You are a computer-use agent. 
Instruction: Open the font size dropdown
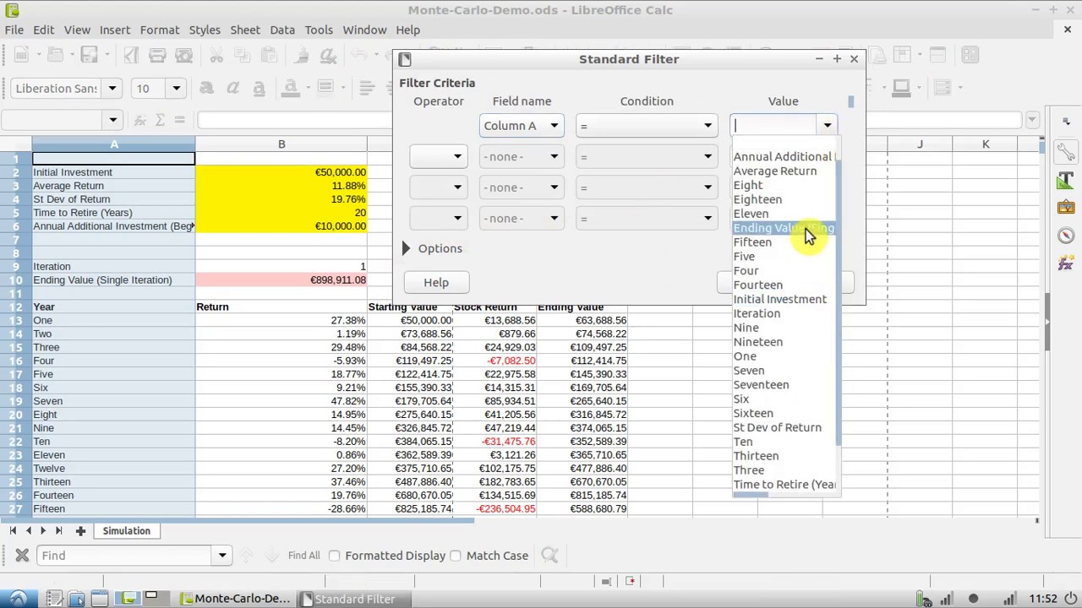click(176, 88)
